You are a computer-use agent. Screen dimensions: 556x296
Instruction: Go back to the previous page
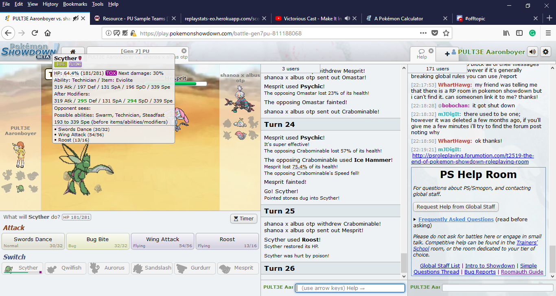pos(8,33)
